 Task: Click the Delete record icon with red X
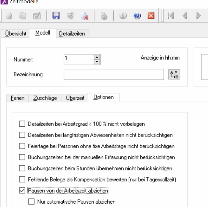pyautogui.click(x=84, y=16)
